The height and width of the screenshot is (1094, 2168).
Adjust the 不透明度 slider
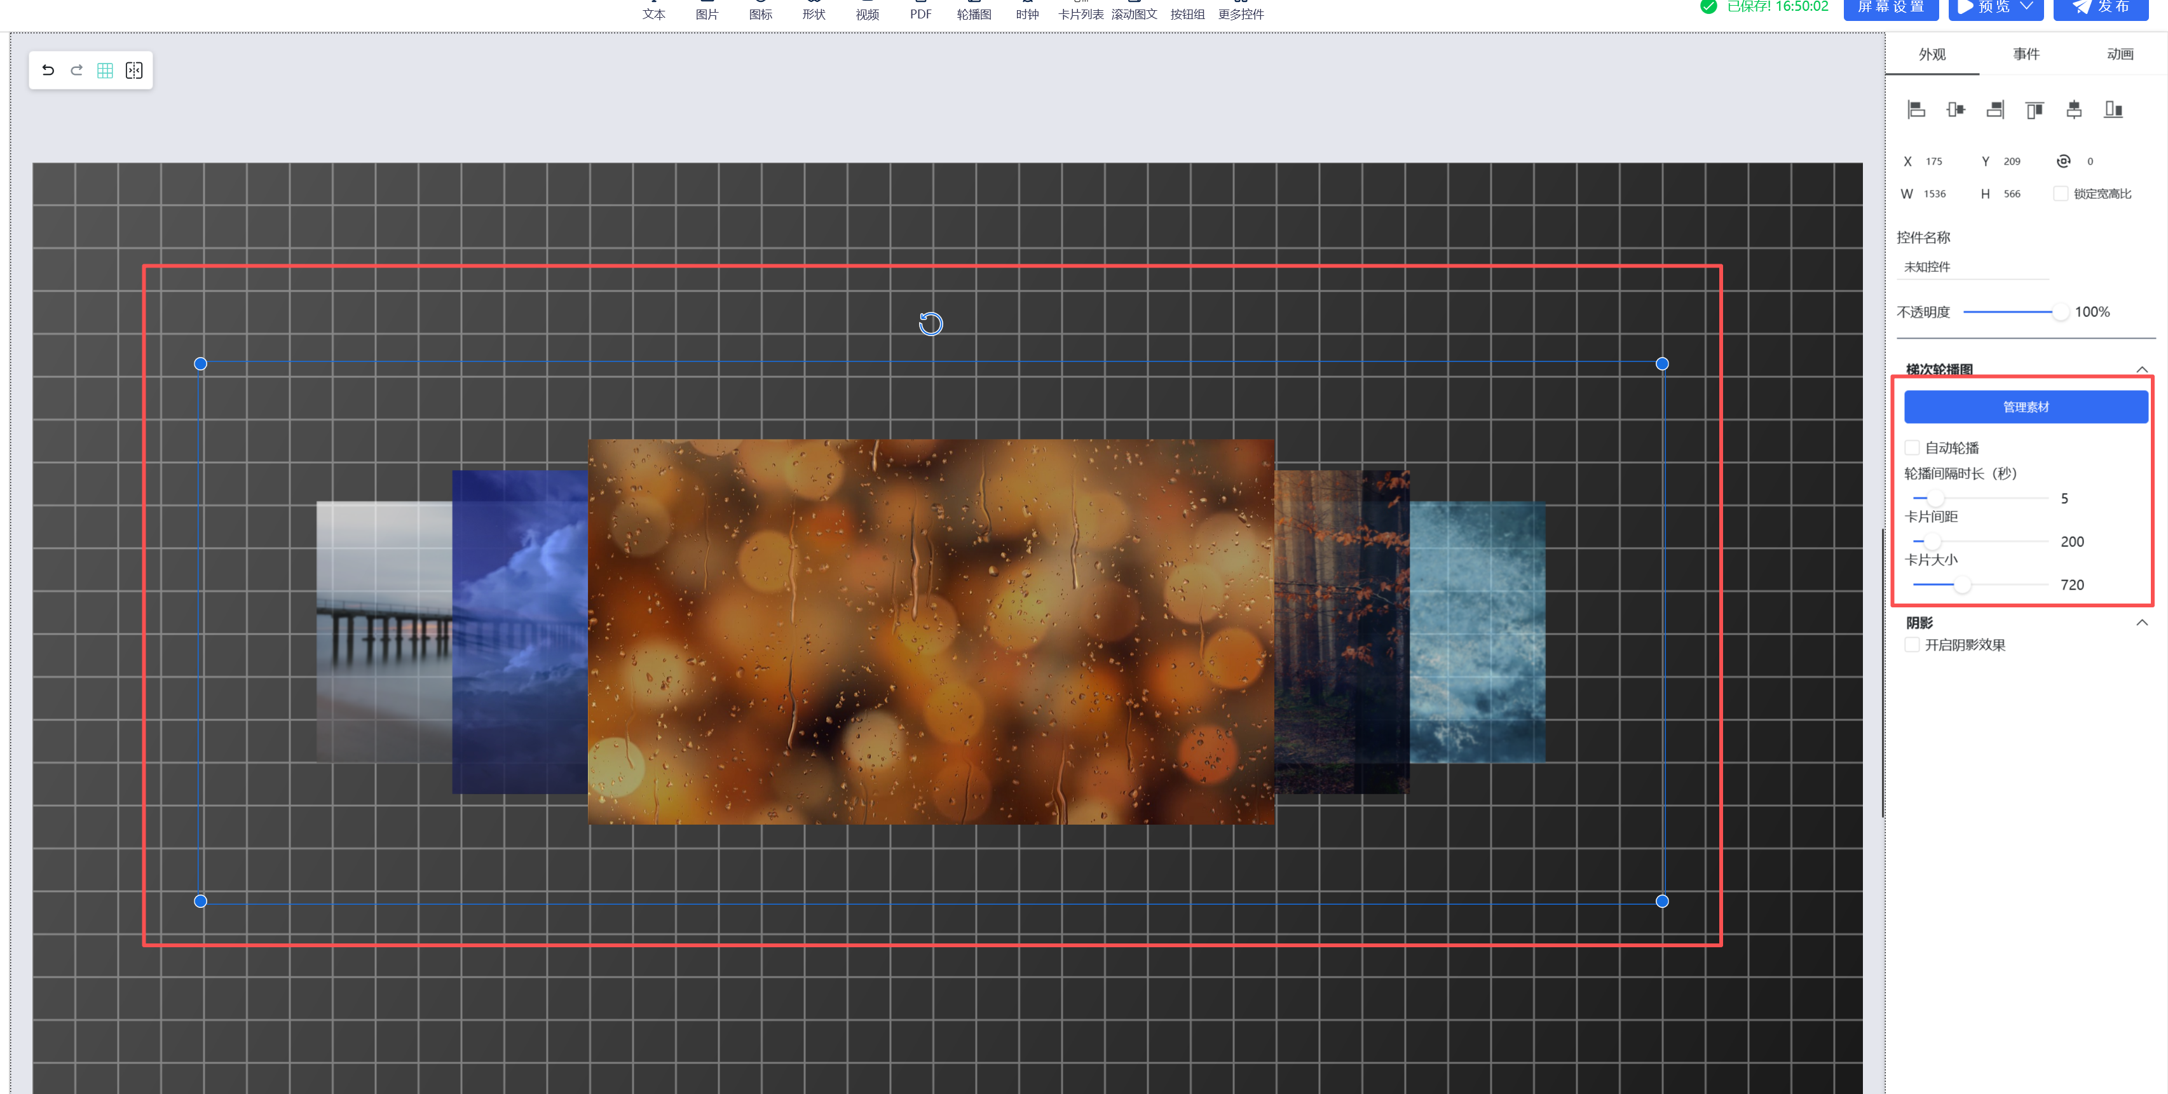pyautogui.click(x=2017, y=312)
